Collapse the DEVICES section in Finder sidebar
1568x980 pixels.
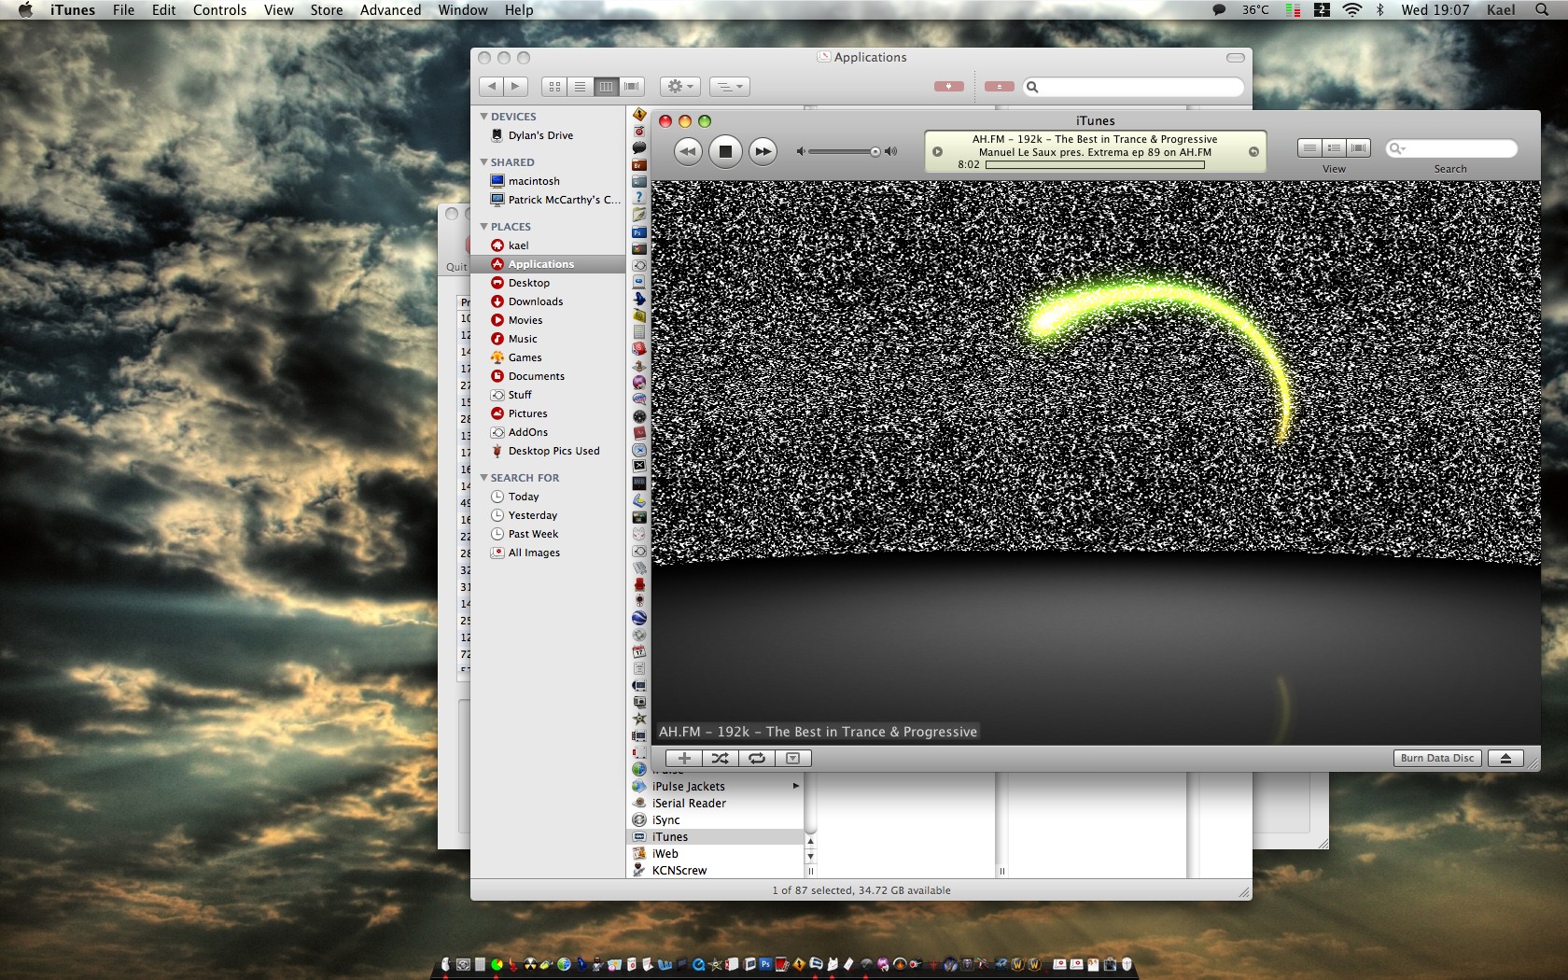(483, 117)
